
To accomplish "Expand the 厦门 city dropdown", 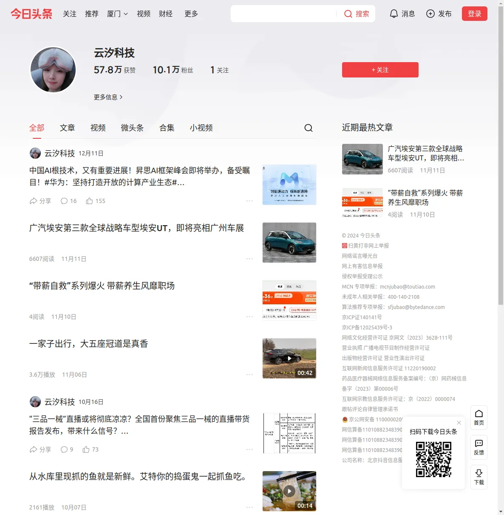I will (x=117, y=14).
